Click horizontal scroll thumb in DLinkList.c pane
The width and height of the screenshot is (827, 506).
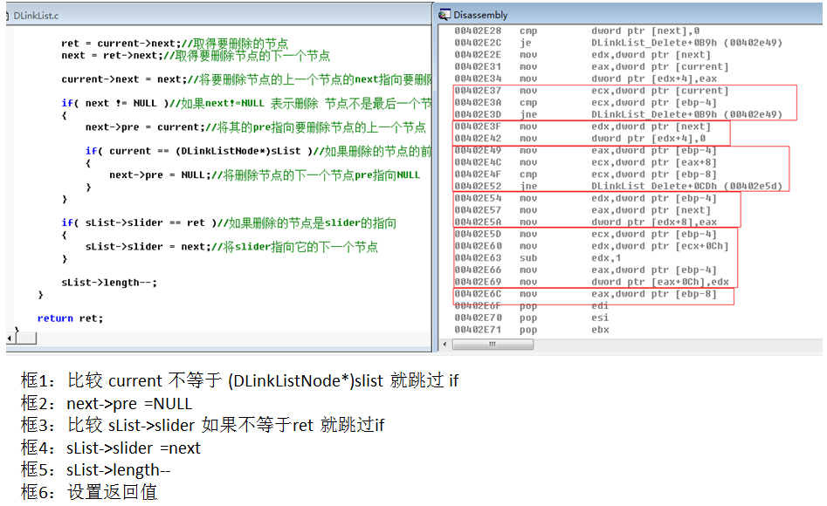(x=26, y=338)
